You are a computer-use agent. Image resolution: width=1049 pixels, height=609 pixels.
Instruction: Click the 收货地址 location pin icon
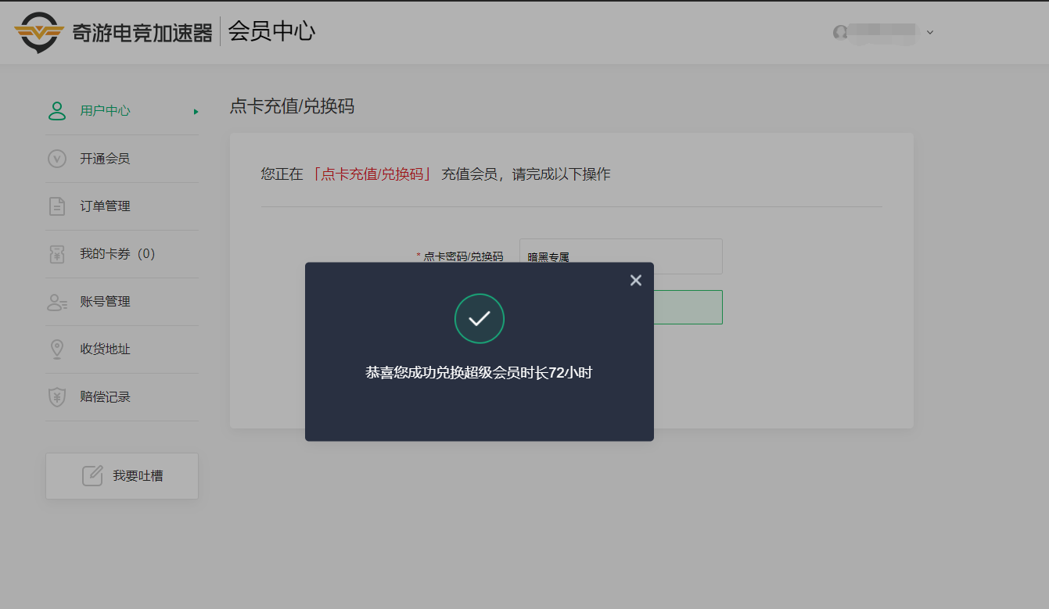(57, 349)
